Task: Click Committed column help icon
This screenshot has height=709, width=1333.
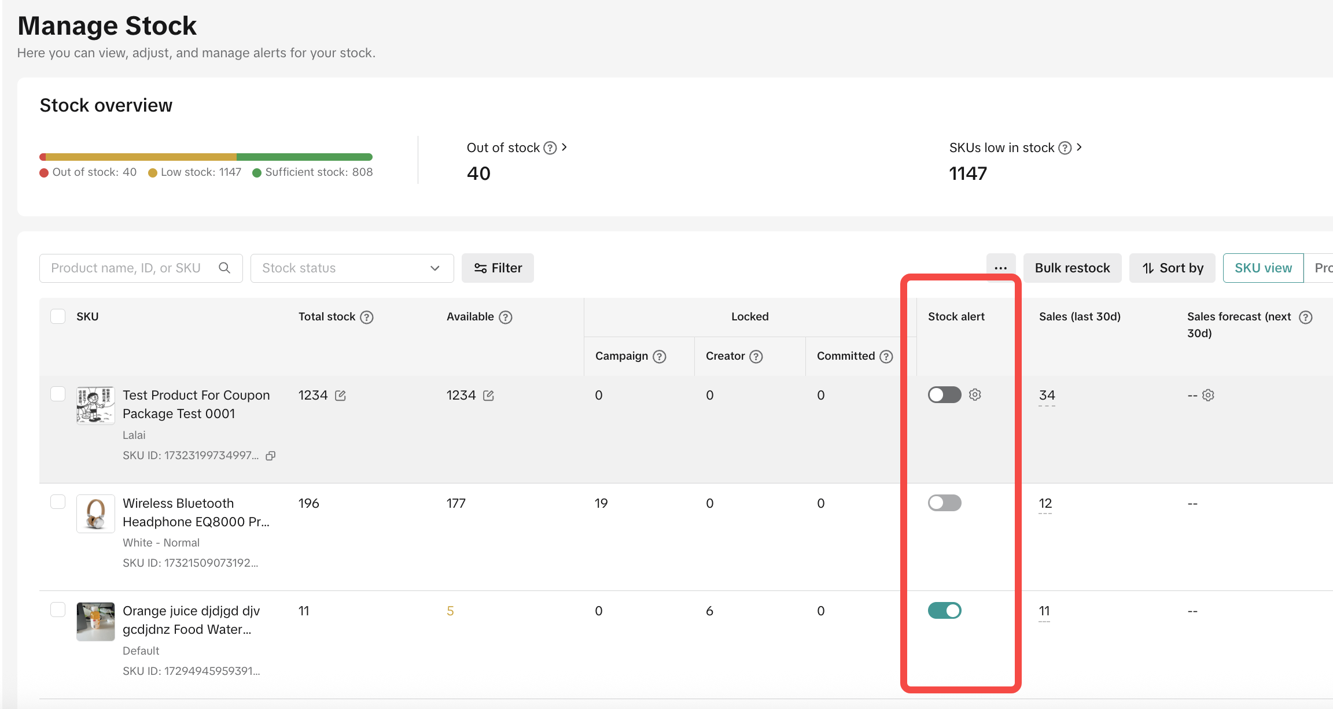Action: (x=886, y=356)
